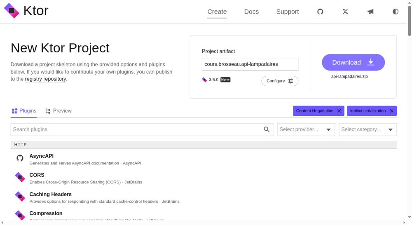
Task: Click the Ktor title text
Action: click(x=36, y=11)
